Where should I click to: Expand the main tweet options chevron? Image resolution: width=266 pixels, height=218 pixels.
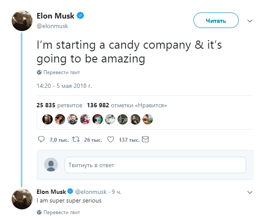tap(250, 20)
